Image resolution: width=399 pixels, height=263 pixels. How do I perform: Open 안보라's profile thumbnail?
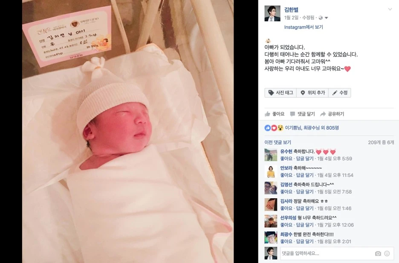(271, 171)
